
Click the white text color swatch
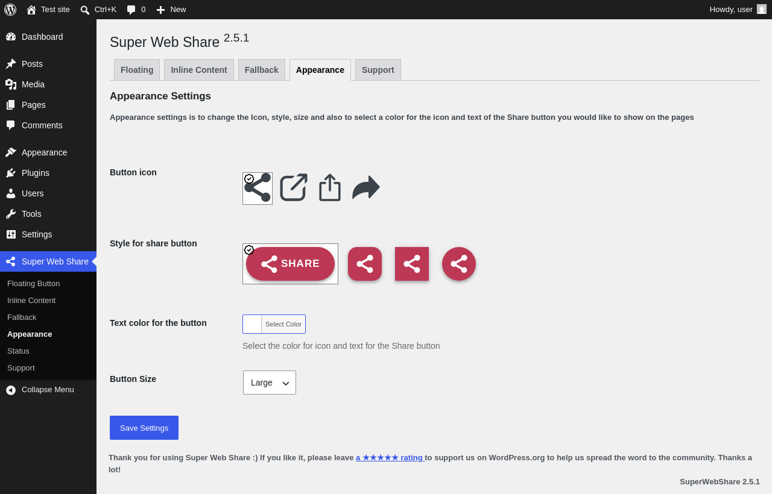click(252, 324)
